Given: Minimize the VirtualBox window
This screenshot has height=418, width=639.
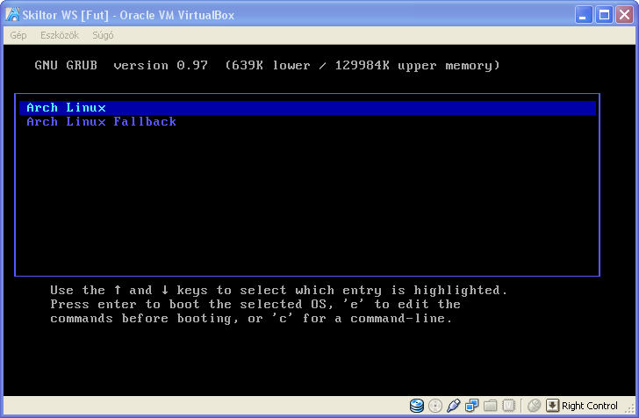Looking at the screenshot, I should tap(584, 15).
